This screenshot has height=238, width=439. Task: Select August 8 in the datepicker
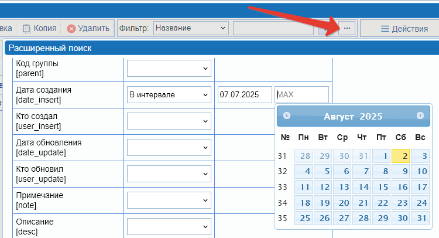pos(381,171)
